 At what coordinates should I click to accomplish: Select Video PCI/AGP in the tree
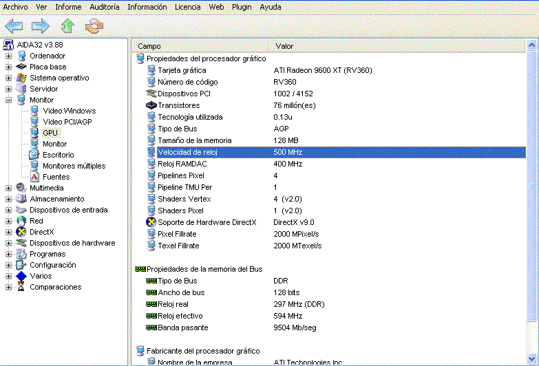click(67, 122)
